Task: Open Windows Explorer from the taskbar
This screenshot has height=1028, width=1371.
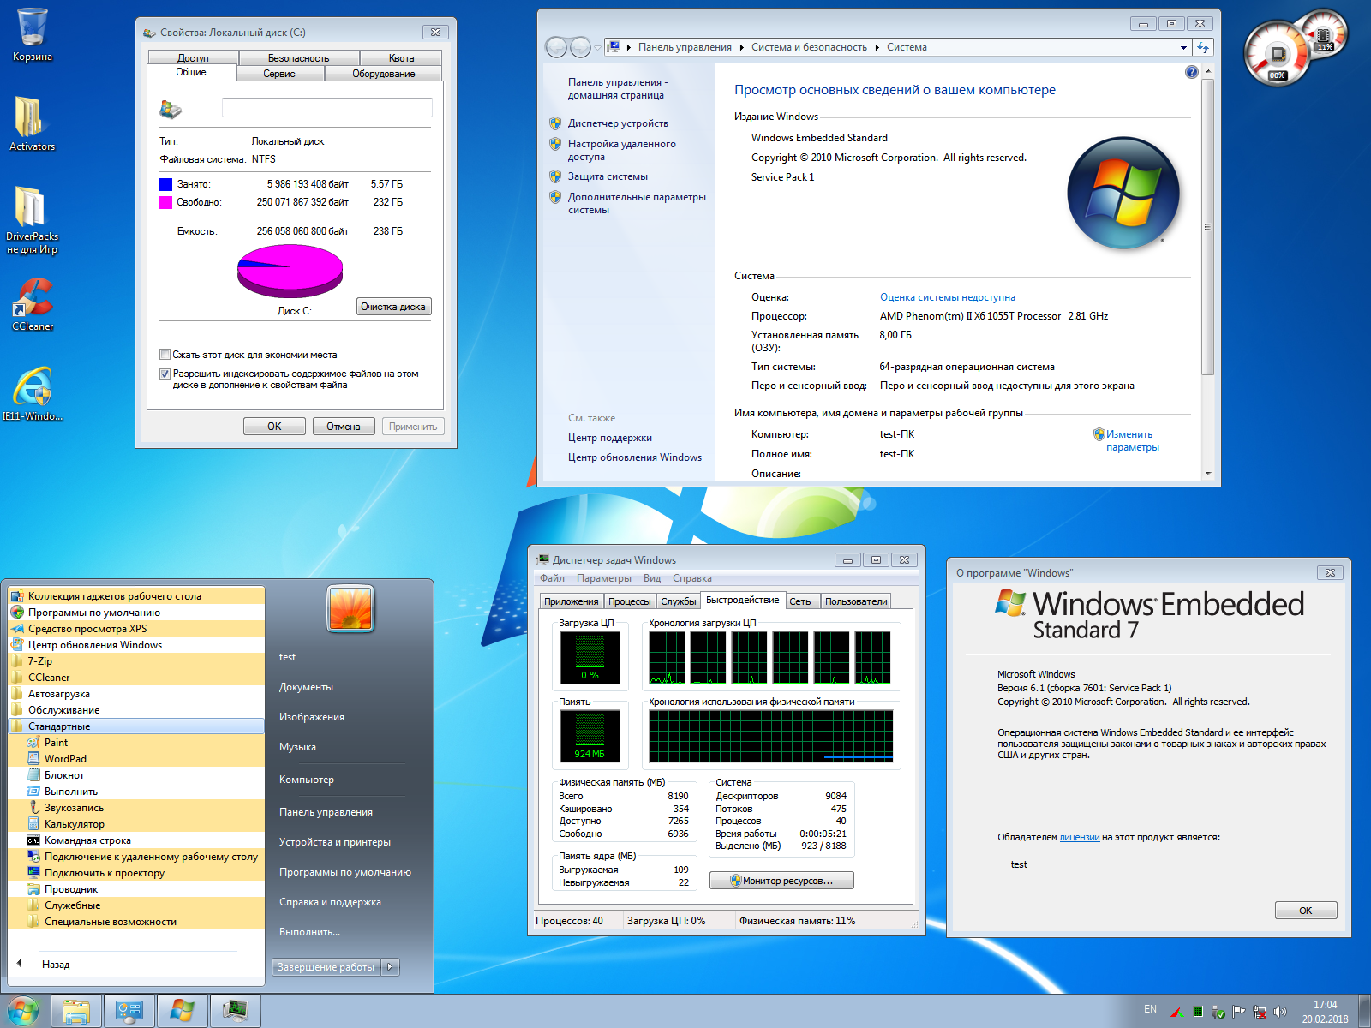Action: pyautogui.click(x=76, y=1011)
